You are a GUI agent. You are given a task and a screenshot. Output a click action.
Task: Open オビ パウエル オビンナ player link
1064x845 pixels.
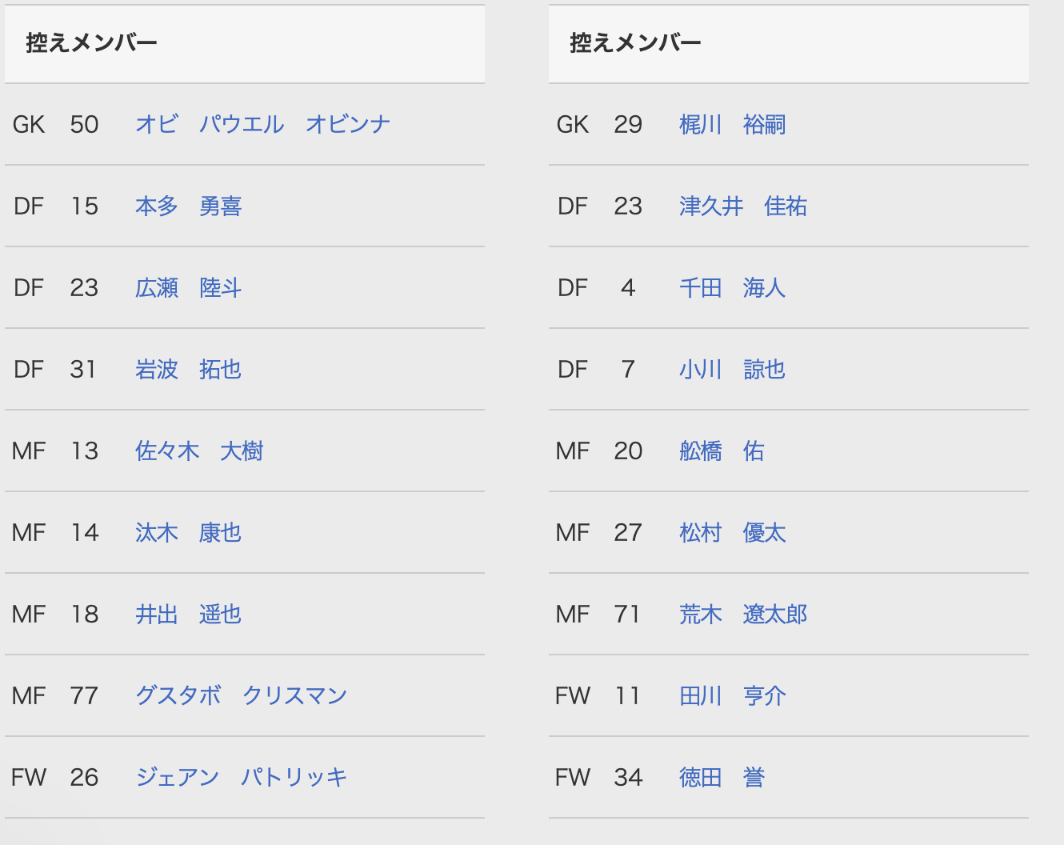[x=262, y=125]
